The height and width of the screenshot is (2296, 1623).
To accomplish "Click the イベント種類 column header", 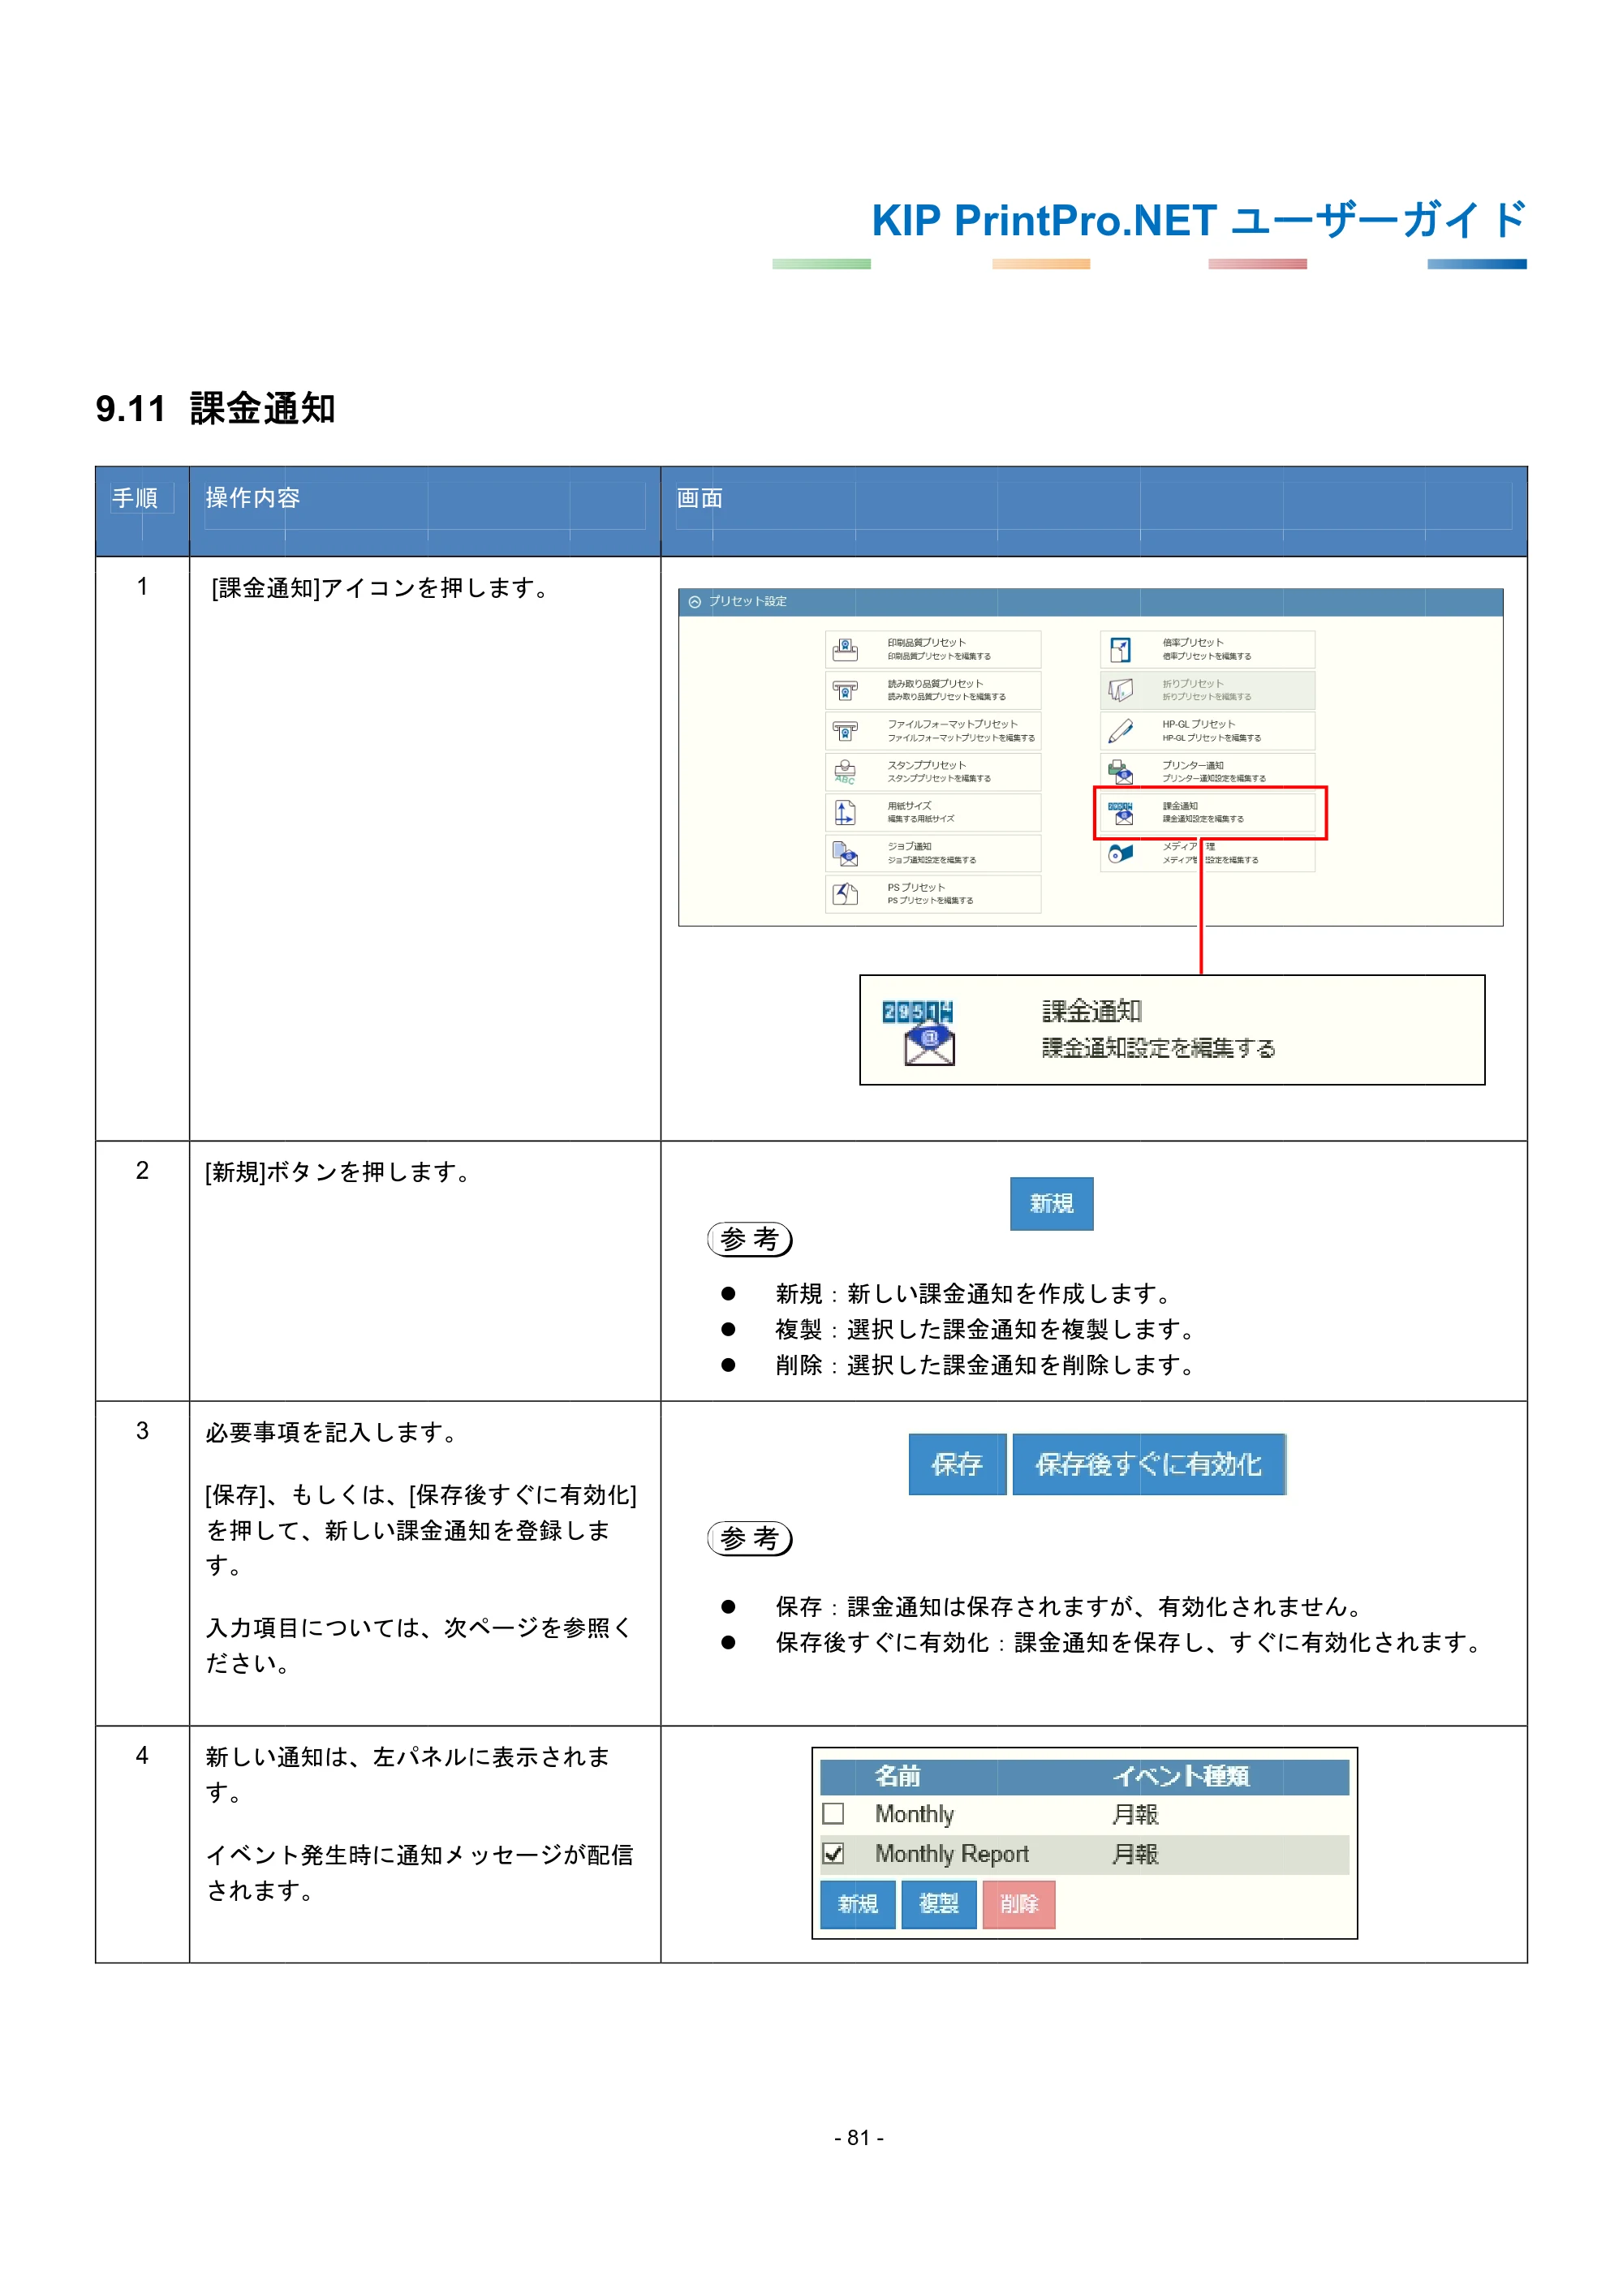I will (x=1181, y=1776).
